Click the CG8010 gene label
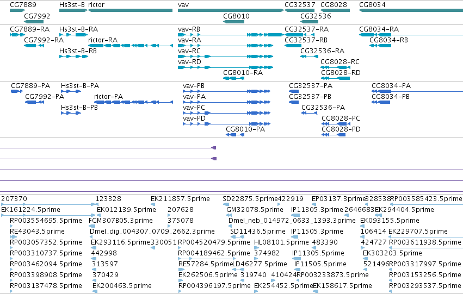This screenshot has height=294, width=463. [236, 16]
